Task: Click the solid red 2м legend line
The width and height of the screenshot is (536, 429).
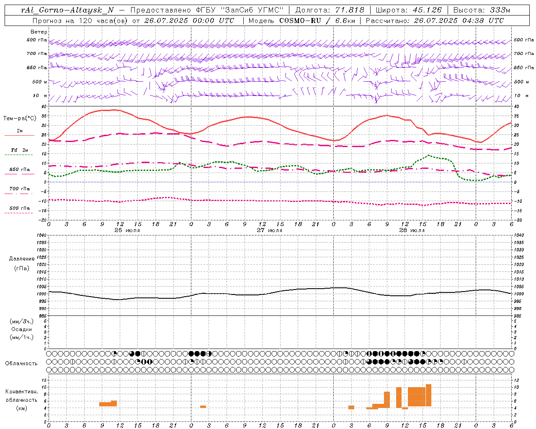Action: pyautogui.click(x=19, y=136)
